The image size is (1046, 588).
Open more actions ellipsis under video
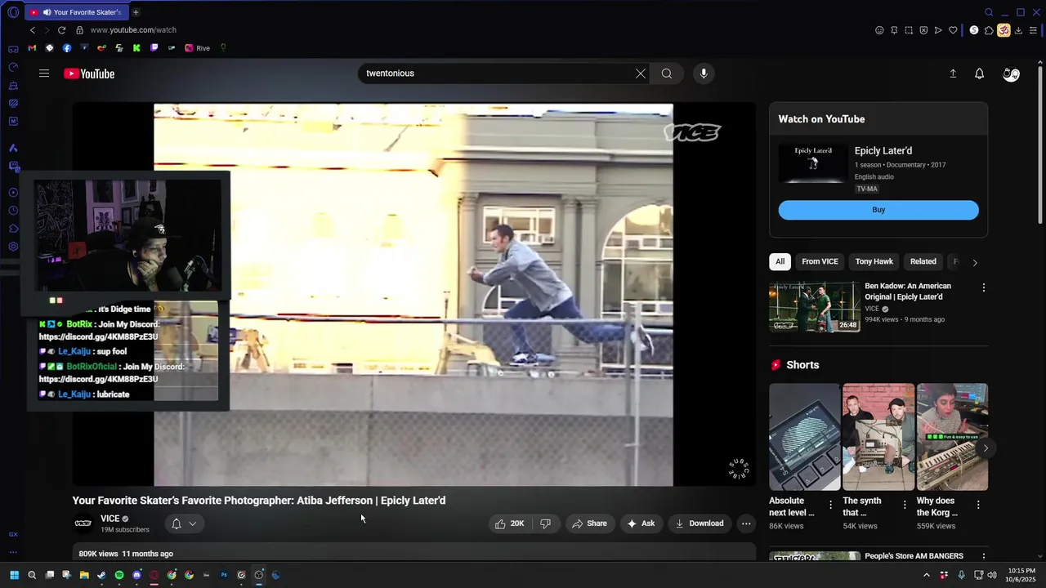(746, 523)
